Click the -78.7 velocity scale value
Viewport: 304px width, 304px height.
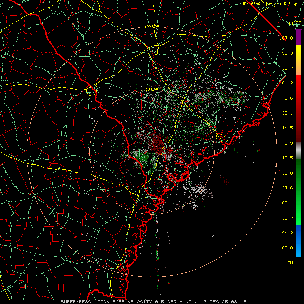pyautogui.click(x=286, y=218)
